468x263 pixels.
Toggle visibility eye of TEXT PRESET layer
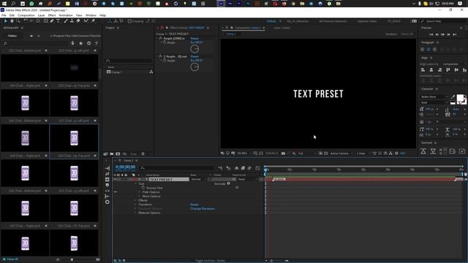(x=115, y=179)
